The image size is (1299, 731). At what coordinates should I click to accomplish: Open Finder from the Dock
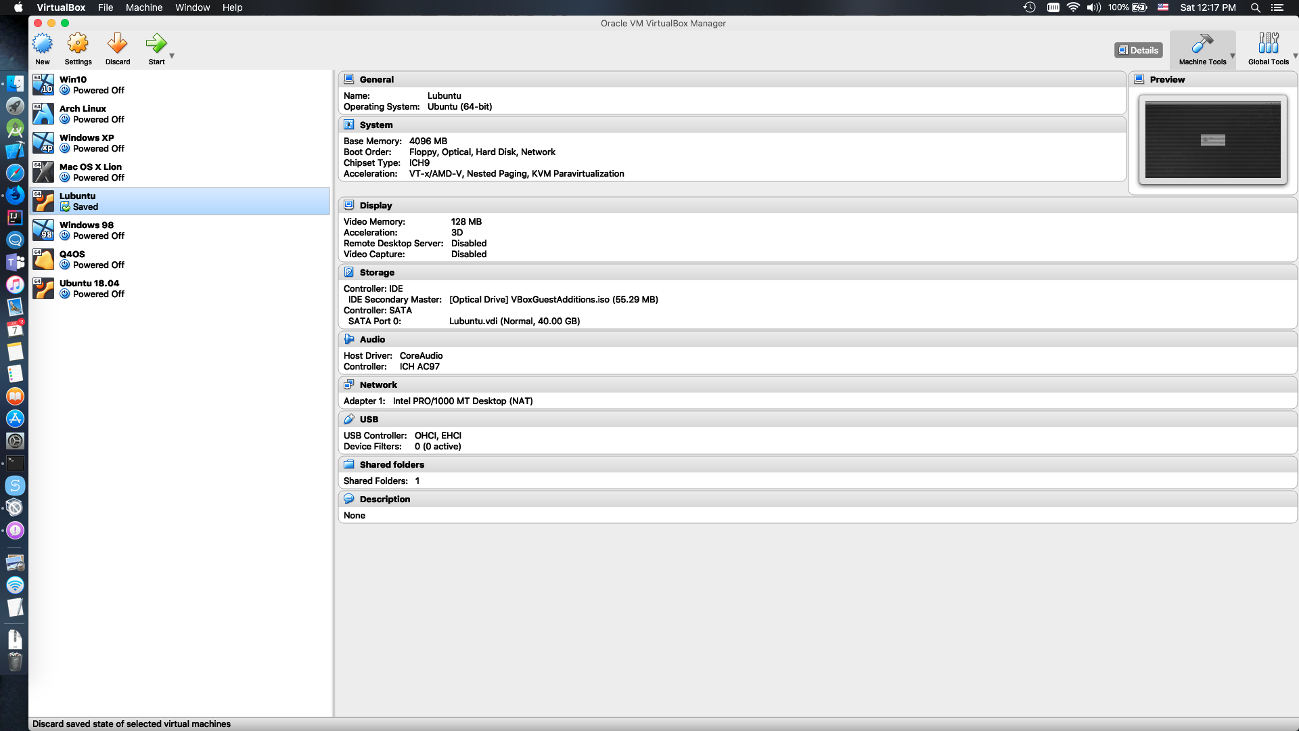15,84
